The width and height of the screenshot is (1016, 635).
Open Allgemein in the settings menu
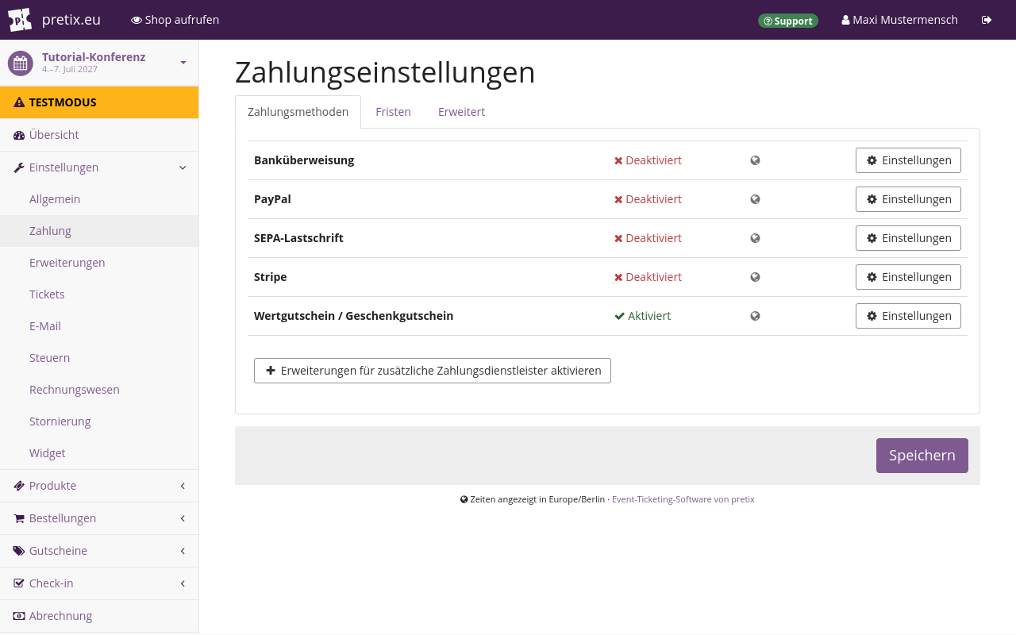click(x=99, y=199)
